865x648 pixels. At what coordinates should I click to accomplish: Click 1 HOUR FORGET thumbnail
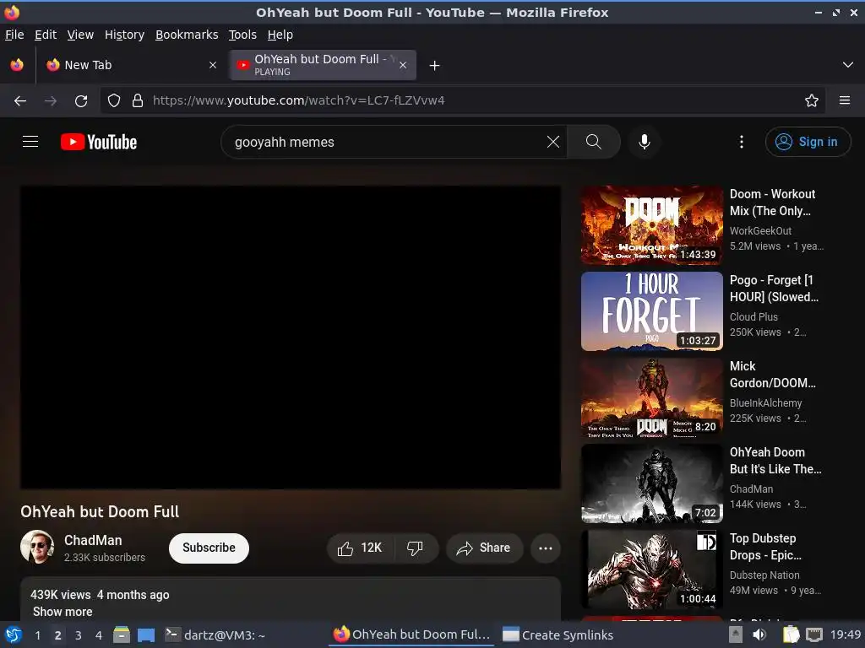651,311
